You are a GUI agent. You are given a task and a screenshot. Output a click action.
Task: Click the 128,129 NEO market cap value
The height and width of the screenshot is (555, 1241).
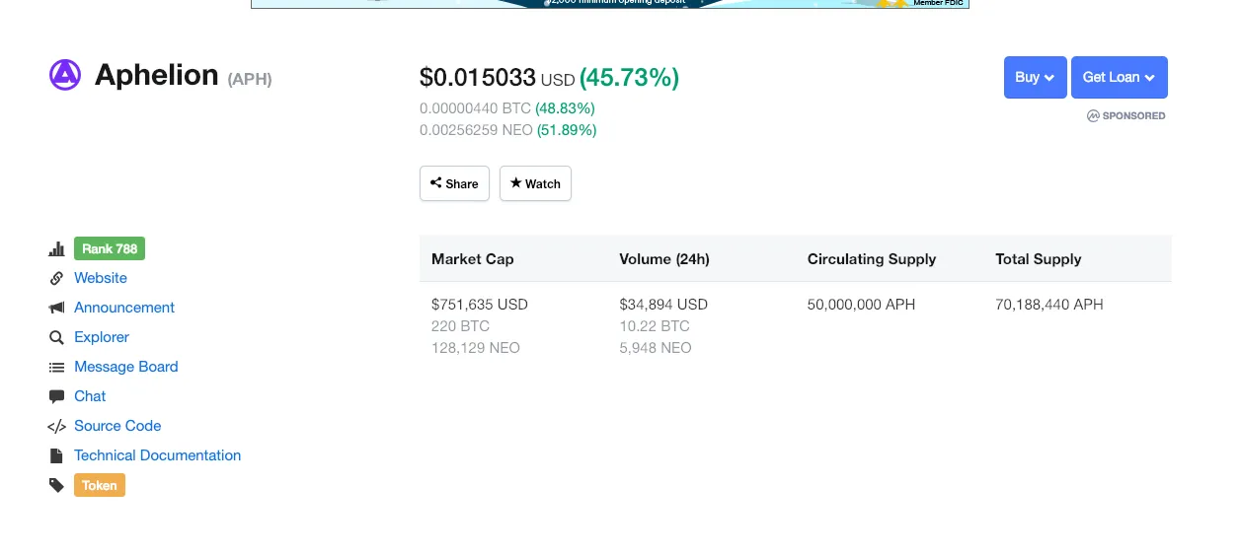pos(476,348)
